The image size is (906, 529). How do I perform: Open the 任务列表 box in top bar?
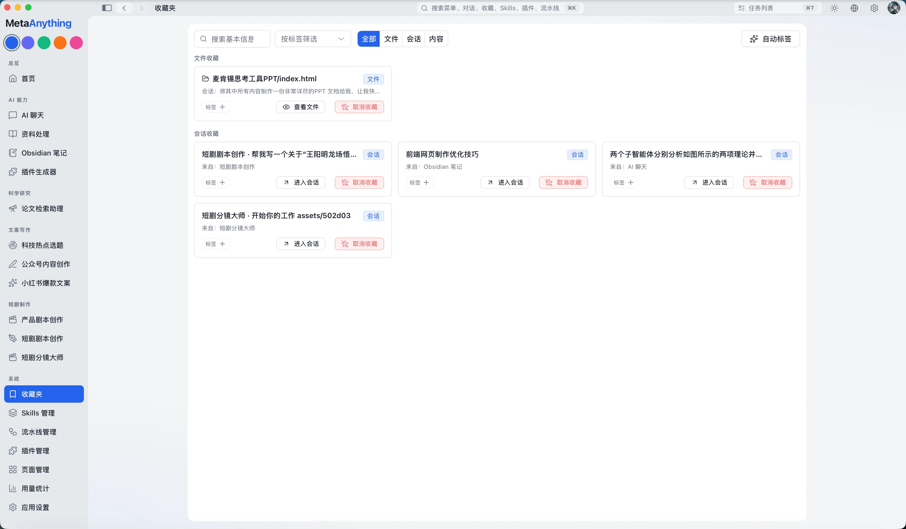tap(777, 8)
